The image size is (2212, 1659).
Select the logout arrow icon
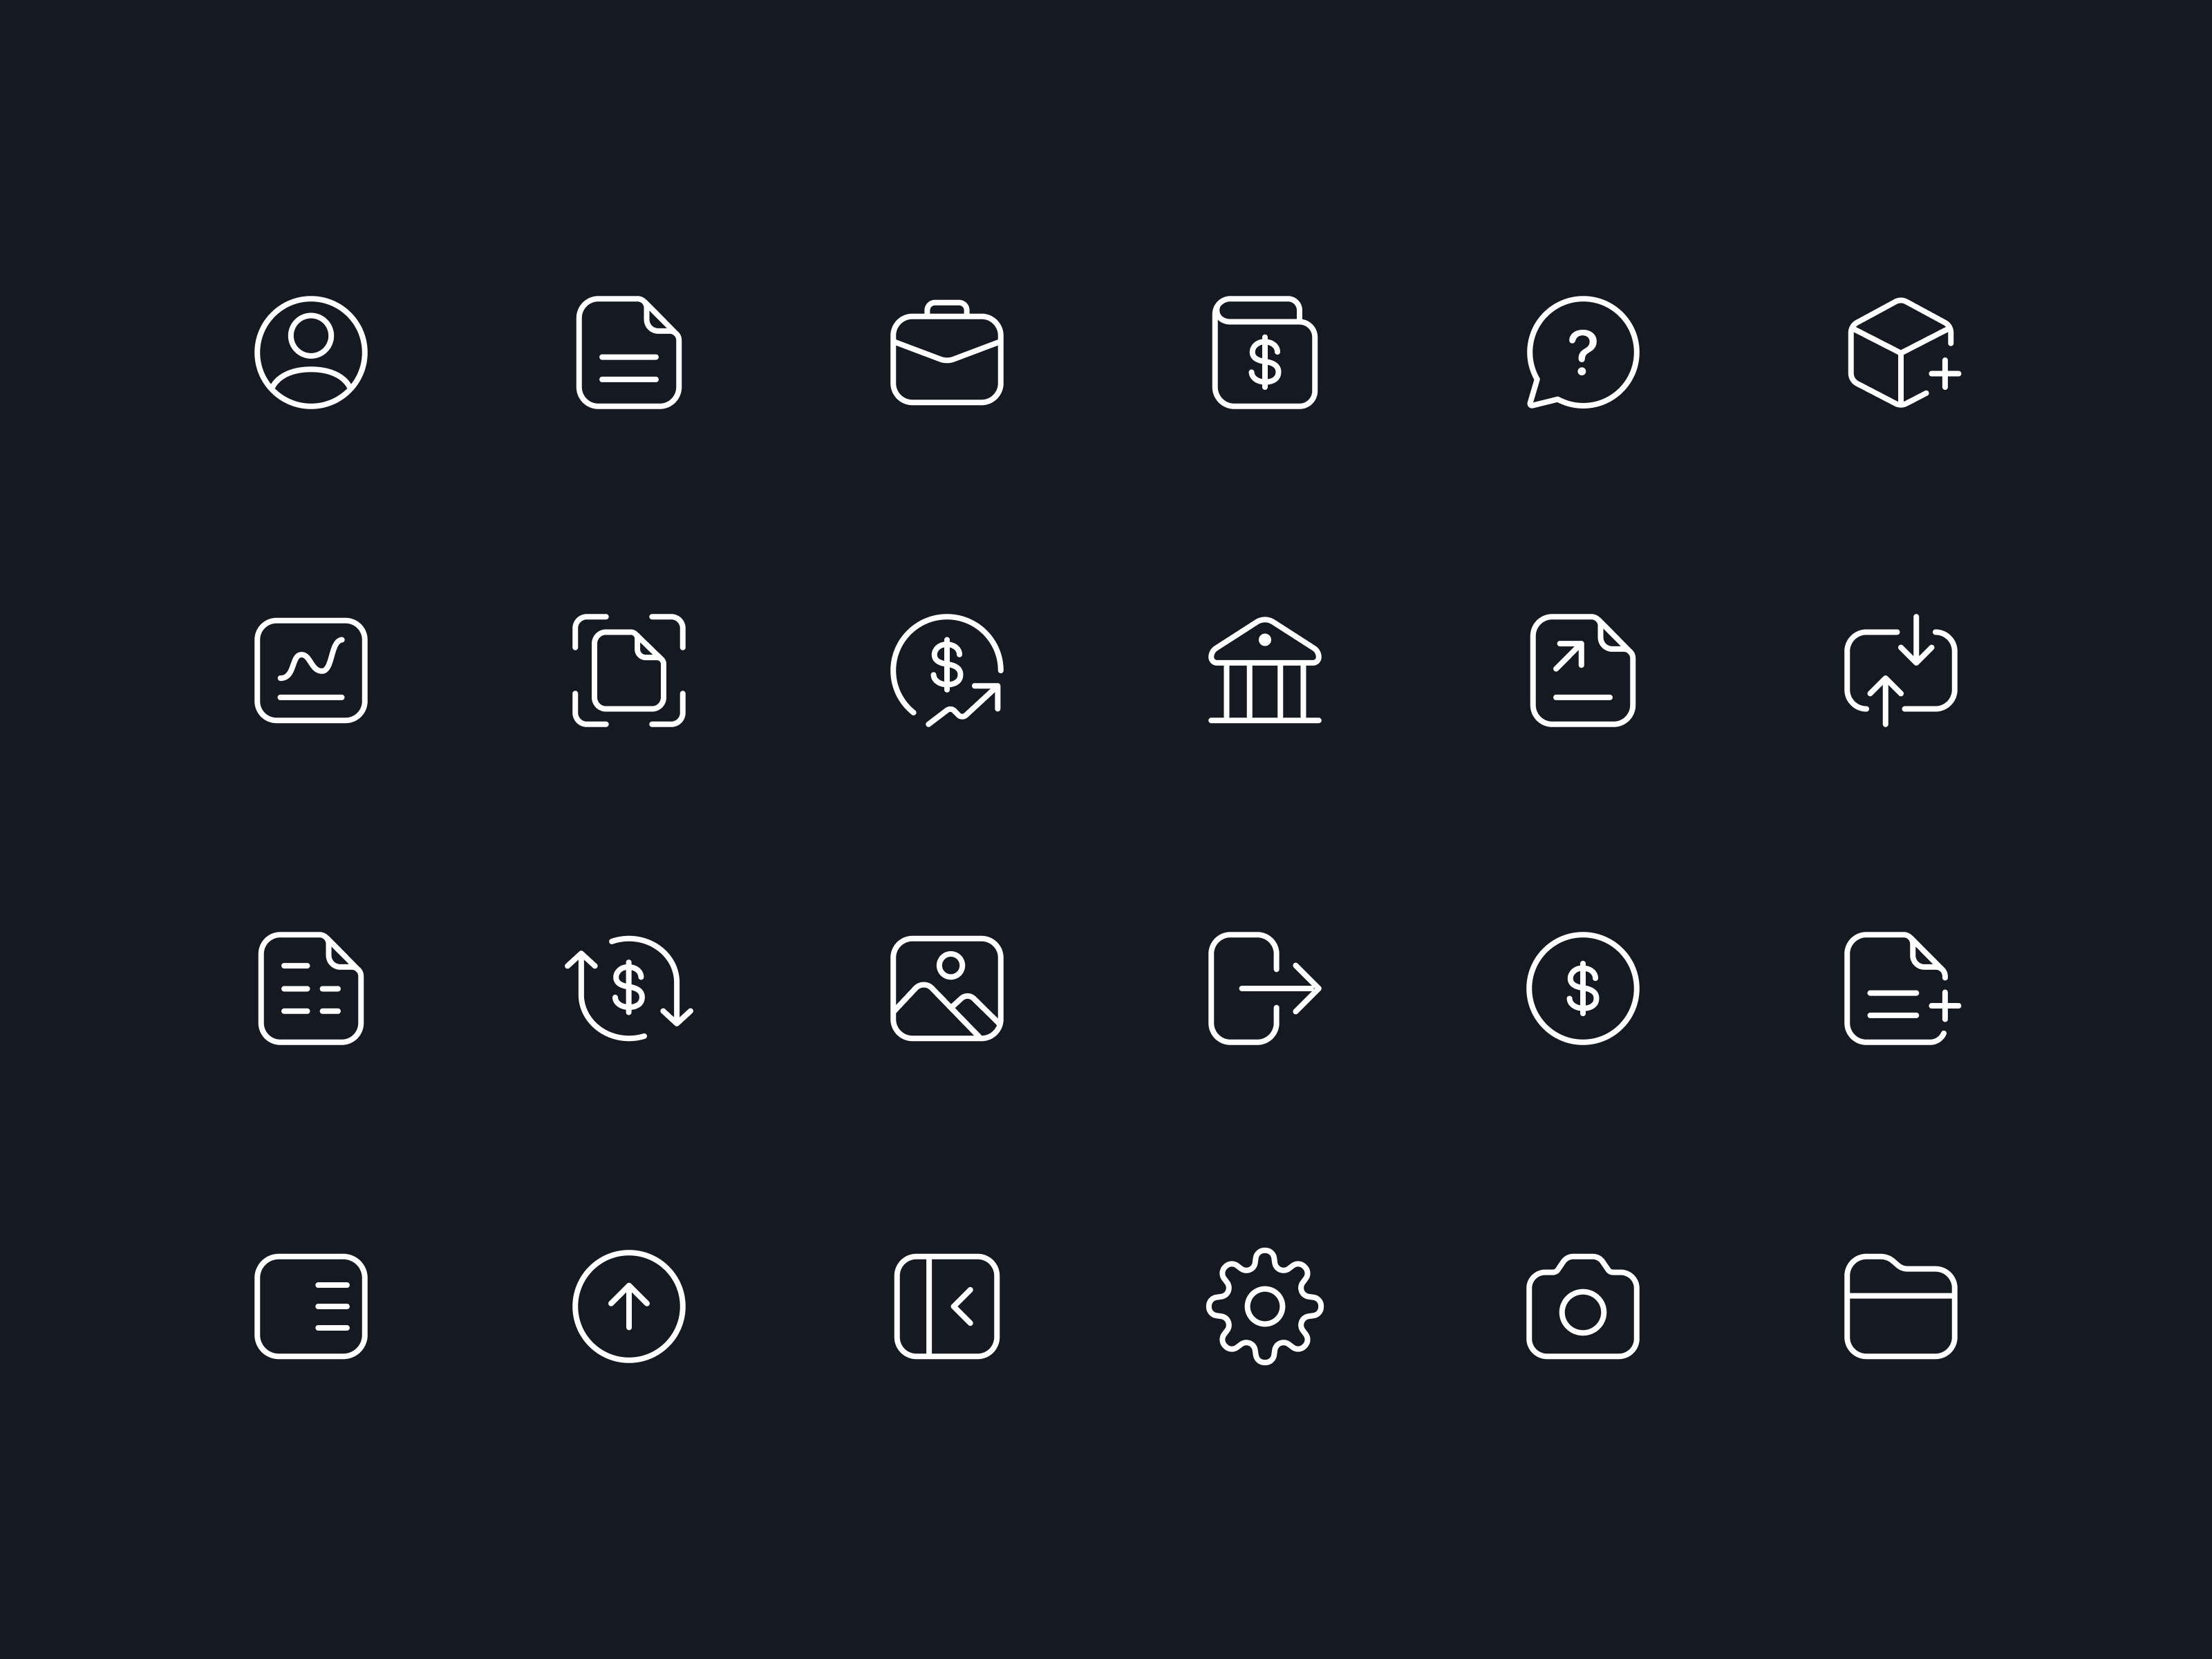1264,988
